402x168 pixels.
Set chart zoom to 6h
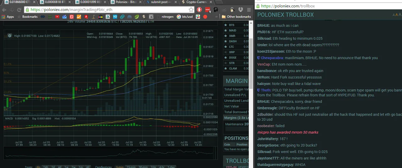click(38, 167)
